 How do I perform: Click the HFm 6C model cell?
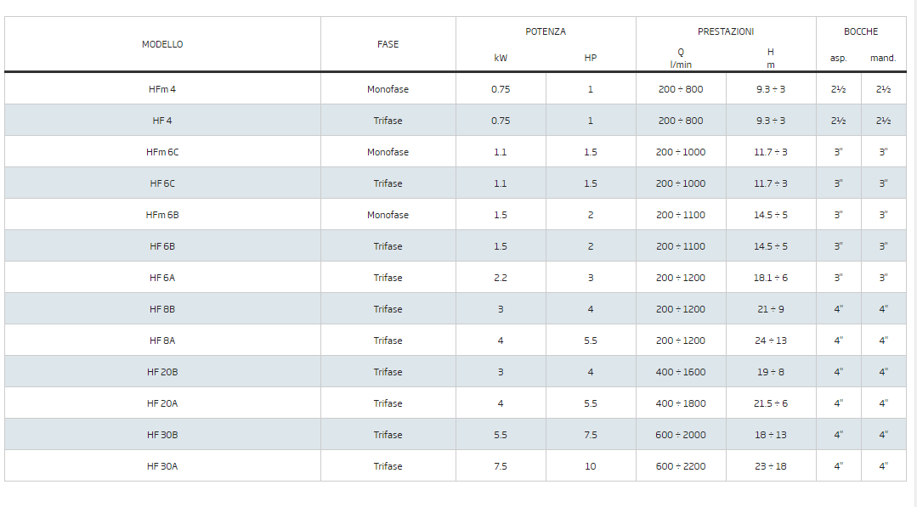coord(162,152)
